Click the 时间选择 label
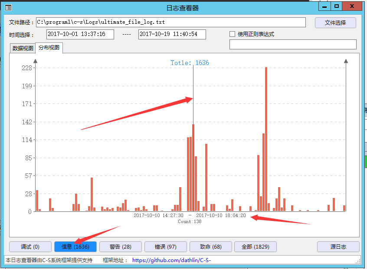Image resolution: width=367 pixels, height=269 pixels. (x=22, y=35)
